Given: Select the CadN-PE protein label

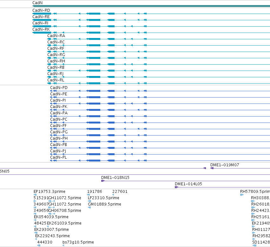Looking at the screenshot, I should [59, 94].
